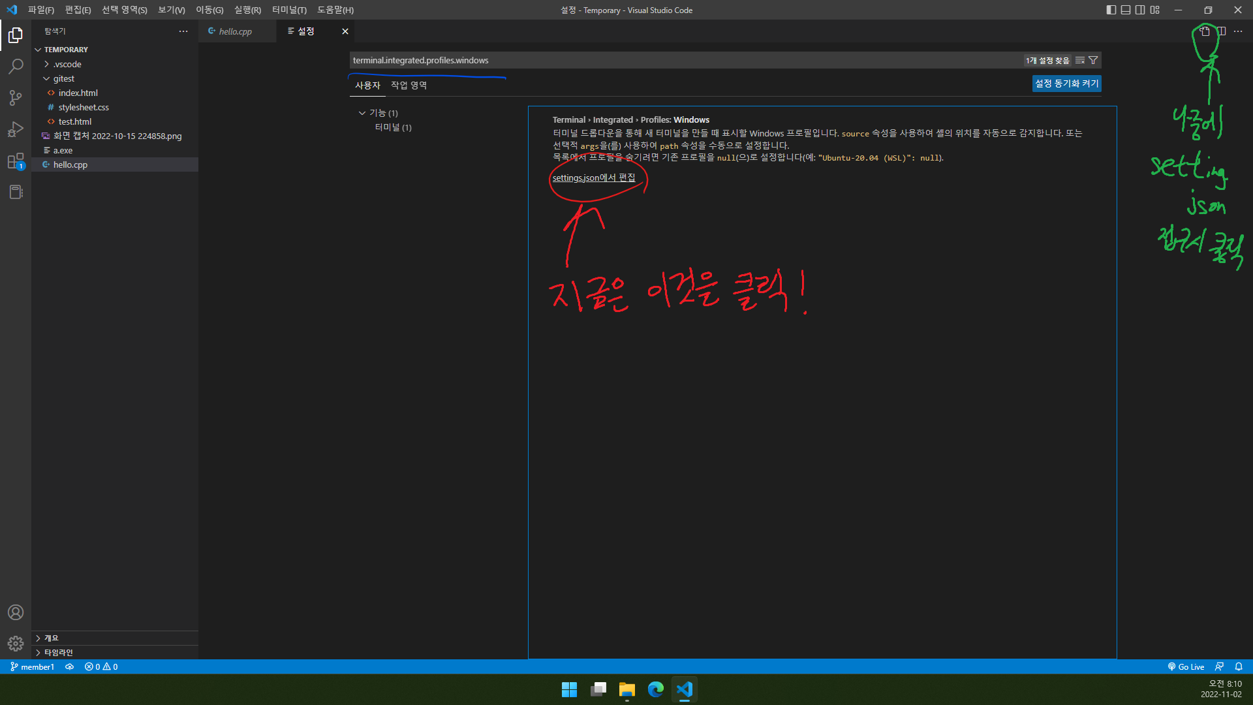
Task: Open the 터미널(T) menu
Action: [x=290, y=10]
